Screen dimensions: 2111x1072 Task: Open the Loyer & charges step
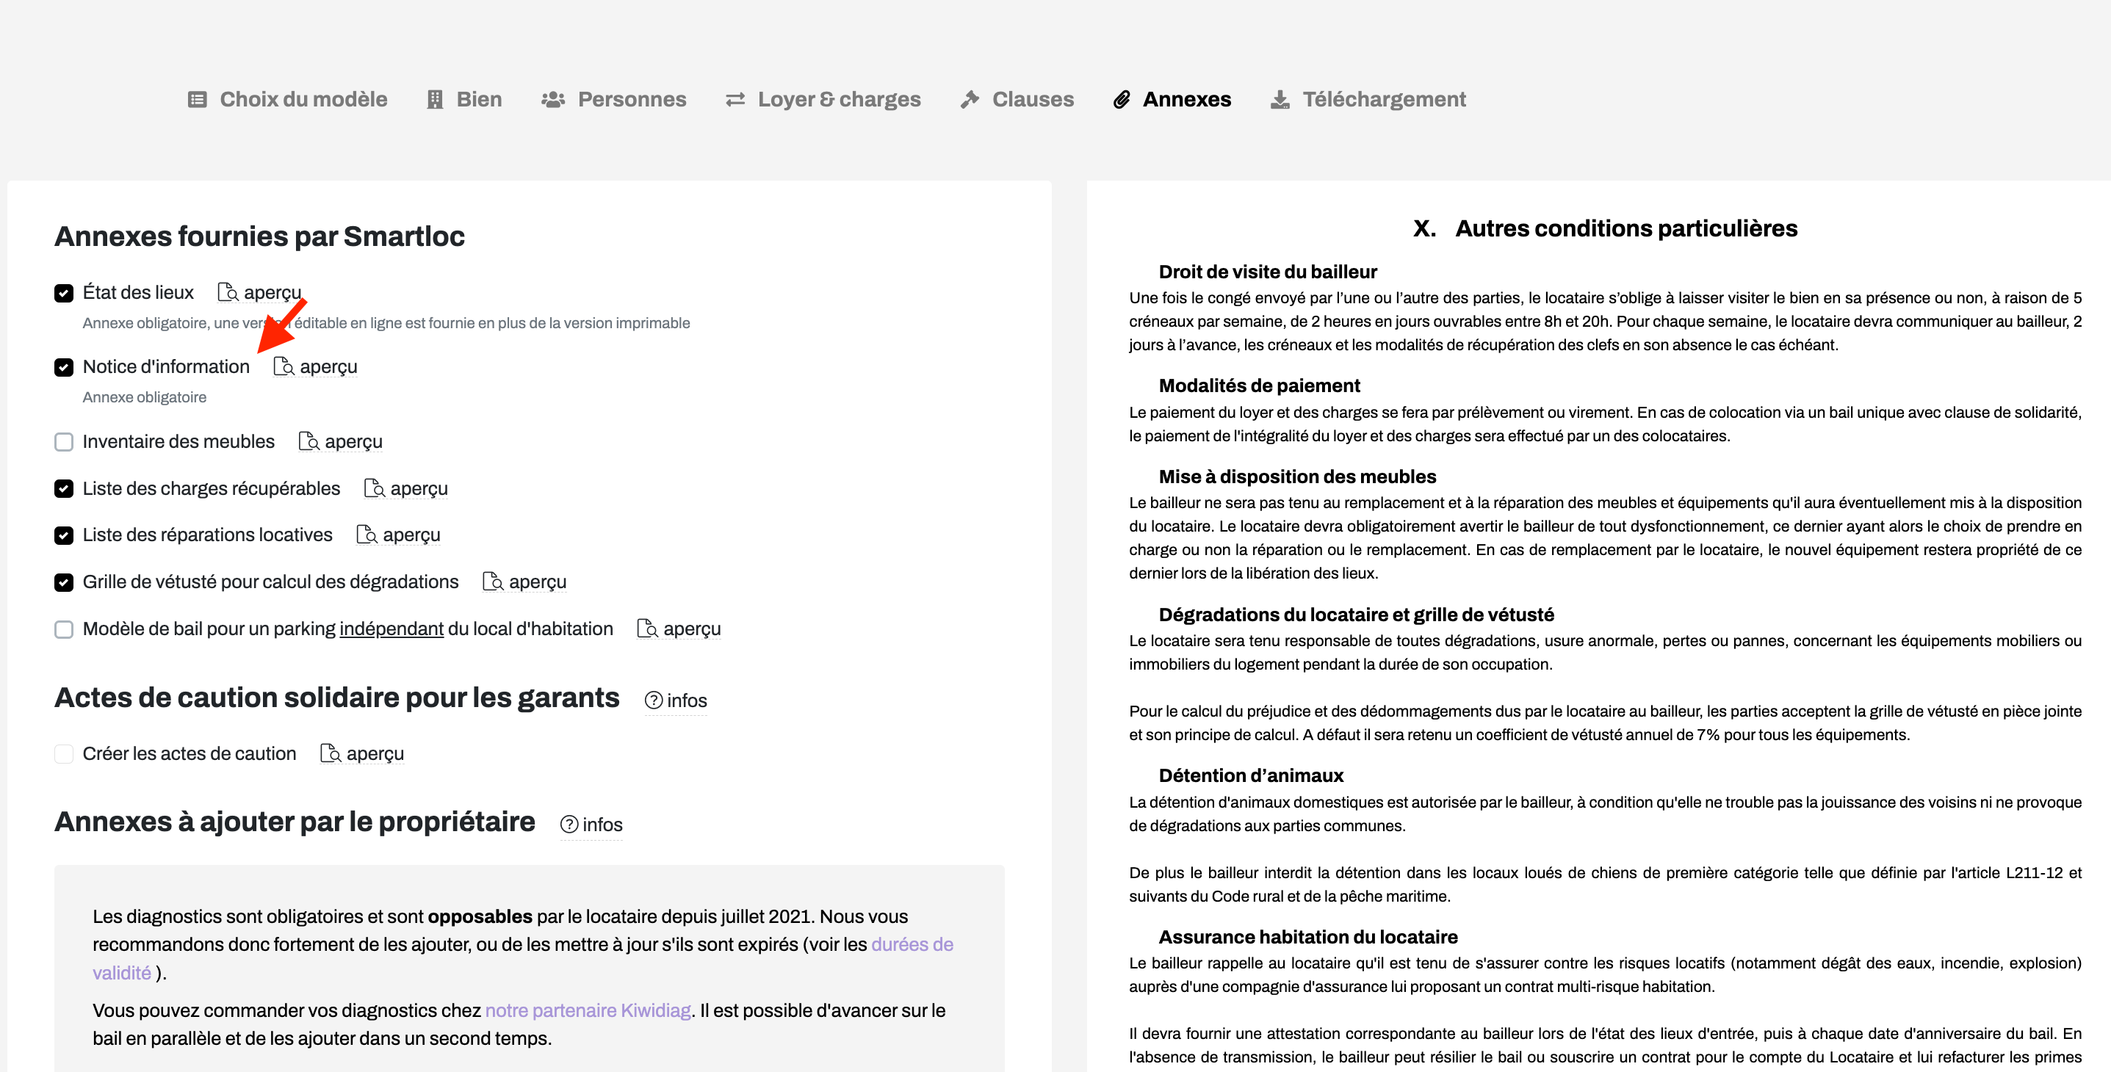pyautogui.click(x=823, y=99)
